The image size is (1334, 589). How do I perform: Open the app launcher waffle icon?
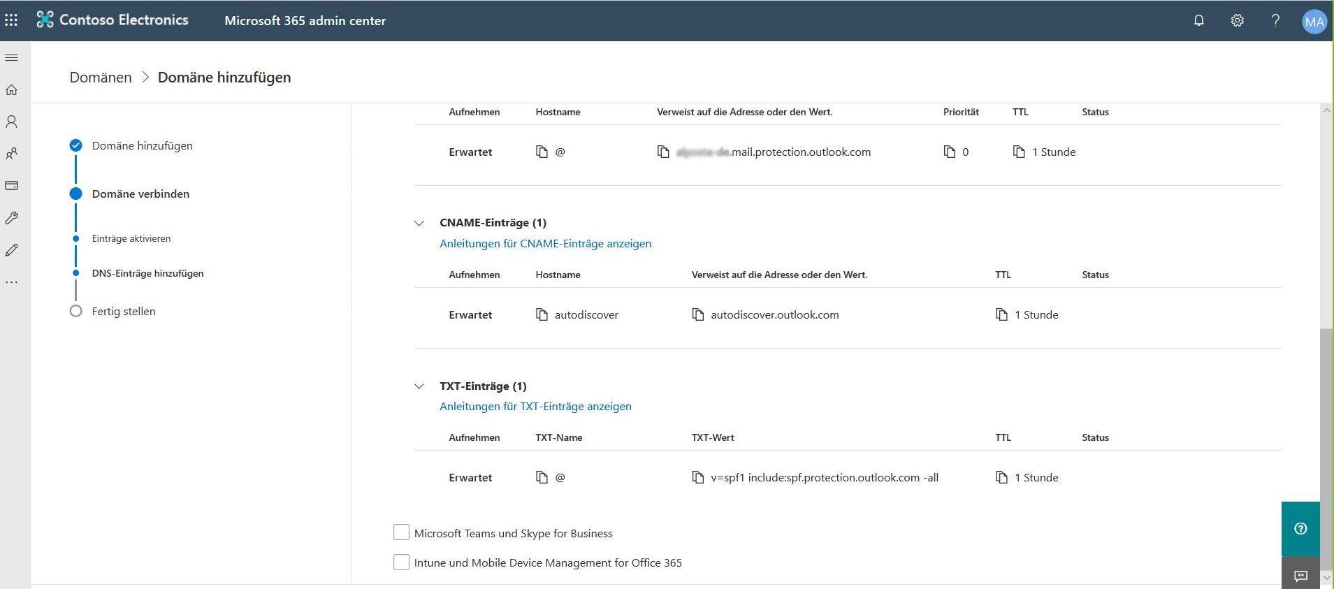coord(11,20)
